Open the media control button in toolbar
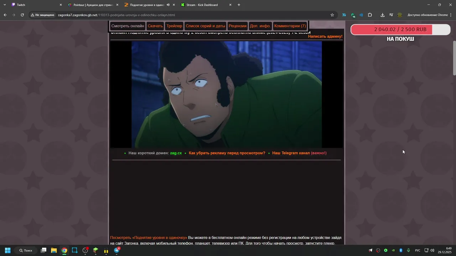 391,15
